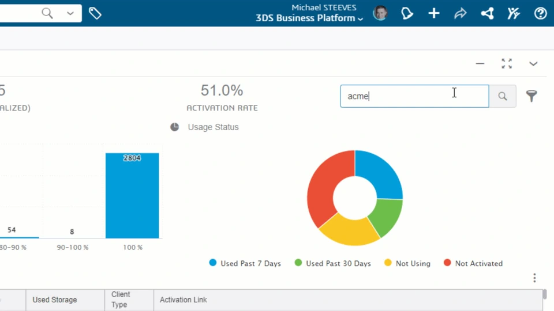The image size is (554, 311).
Task: Toggle the Used Past 7 Days legend
Action: [245, 263]
